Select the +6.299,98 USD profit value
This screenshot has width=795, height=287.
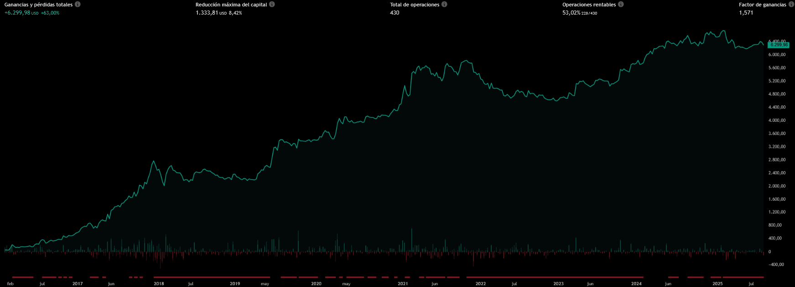pyautogui.click(x=17, y=13)
